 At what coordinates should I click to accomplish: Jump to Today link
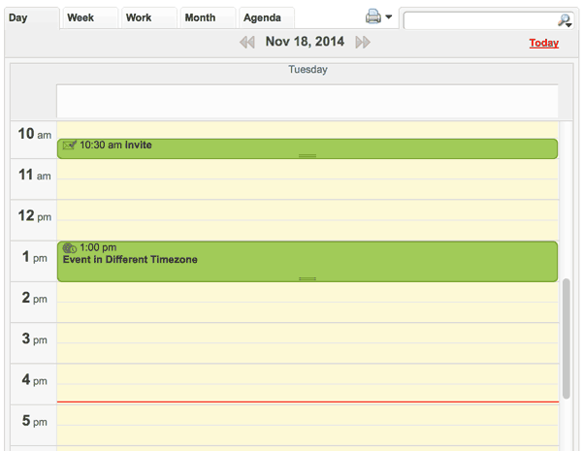pyautogui.click(x=544, y=43)
